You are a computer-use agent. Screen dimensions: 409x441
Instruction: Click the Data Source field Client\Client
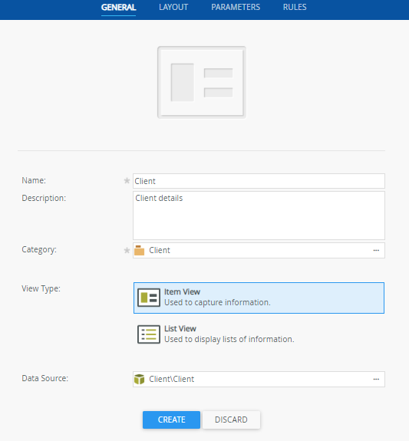(x=259, y=379)
